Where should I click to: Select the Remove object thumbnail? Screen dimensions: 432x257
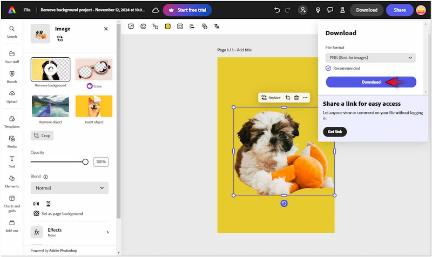50,107
